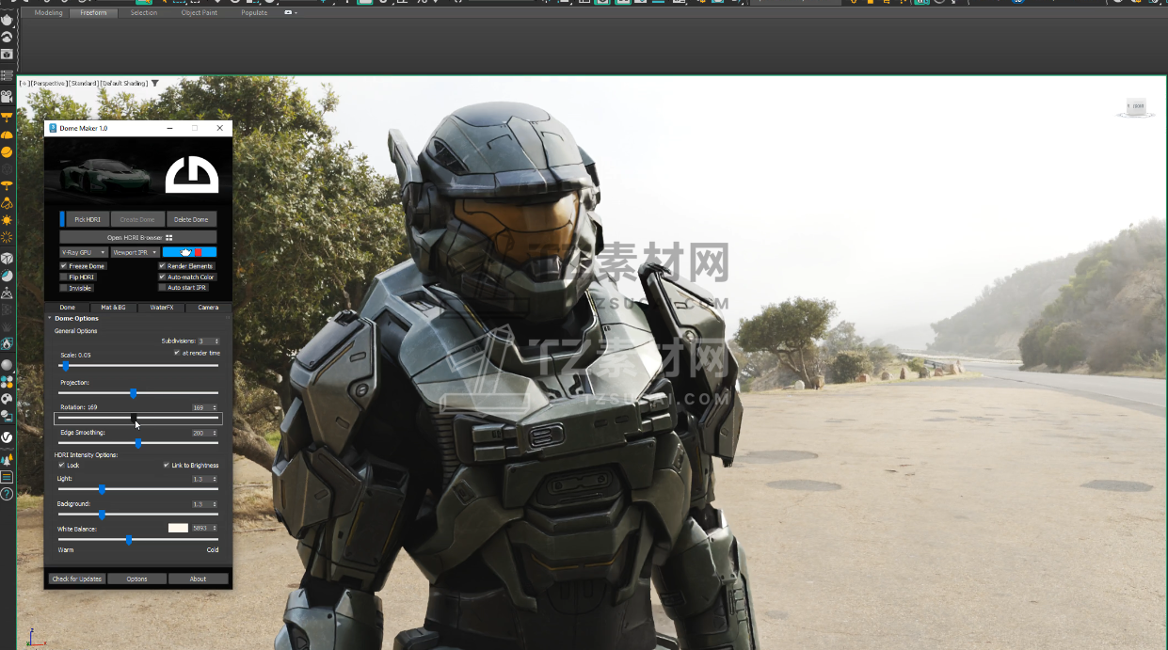Viewport: 1168px width, 650px height.
Task: Click the Create Dome button
Action: click(x=137, y=219)
